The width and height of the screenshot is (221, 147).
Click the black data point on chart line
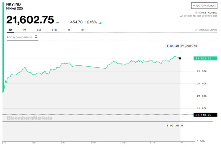180,59
